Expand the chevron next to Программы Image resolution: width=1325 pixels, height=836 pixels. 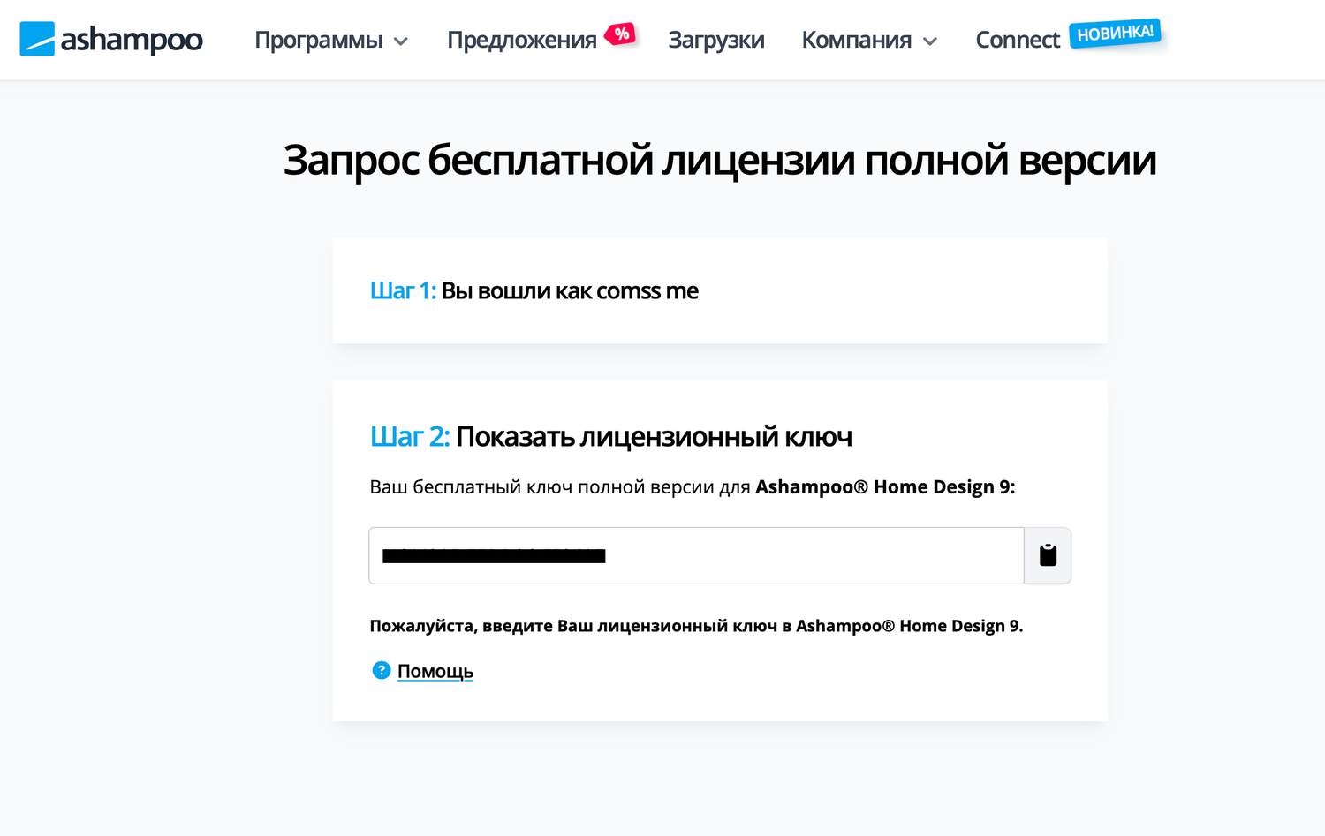coord(401,41)
